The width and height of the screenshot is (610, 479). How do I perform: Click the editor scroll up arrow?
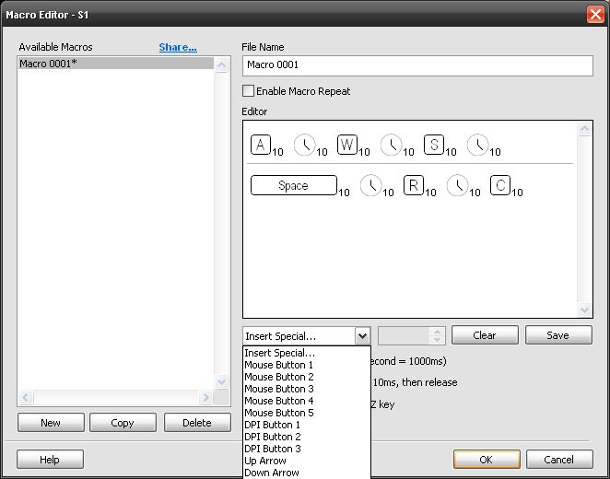585,129
